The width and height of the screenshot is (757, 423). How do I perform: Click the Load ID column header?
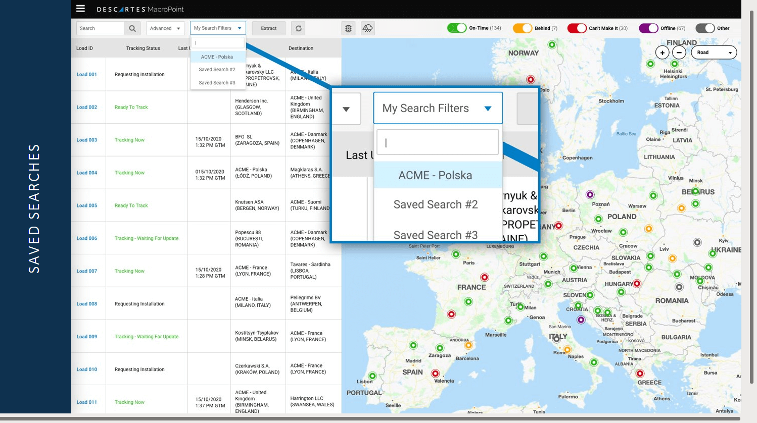point(84,48)
